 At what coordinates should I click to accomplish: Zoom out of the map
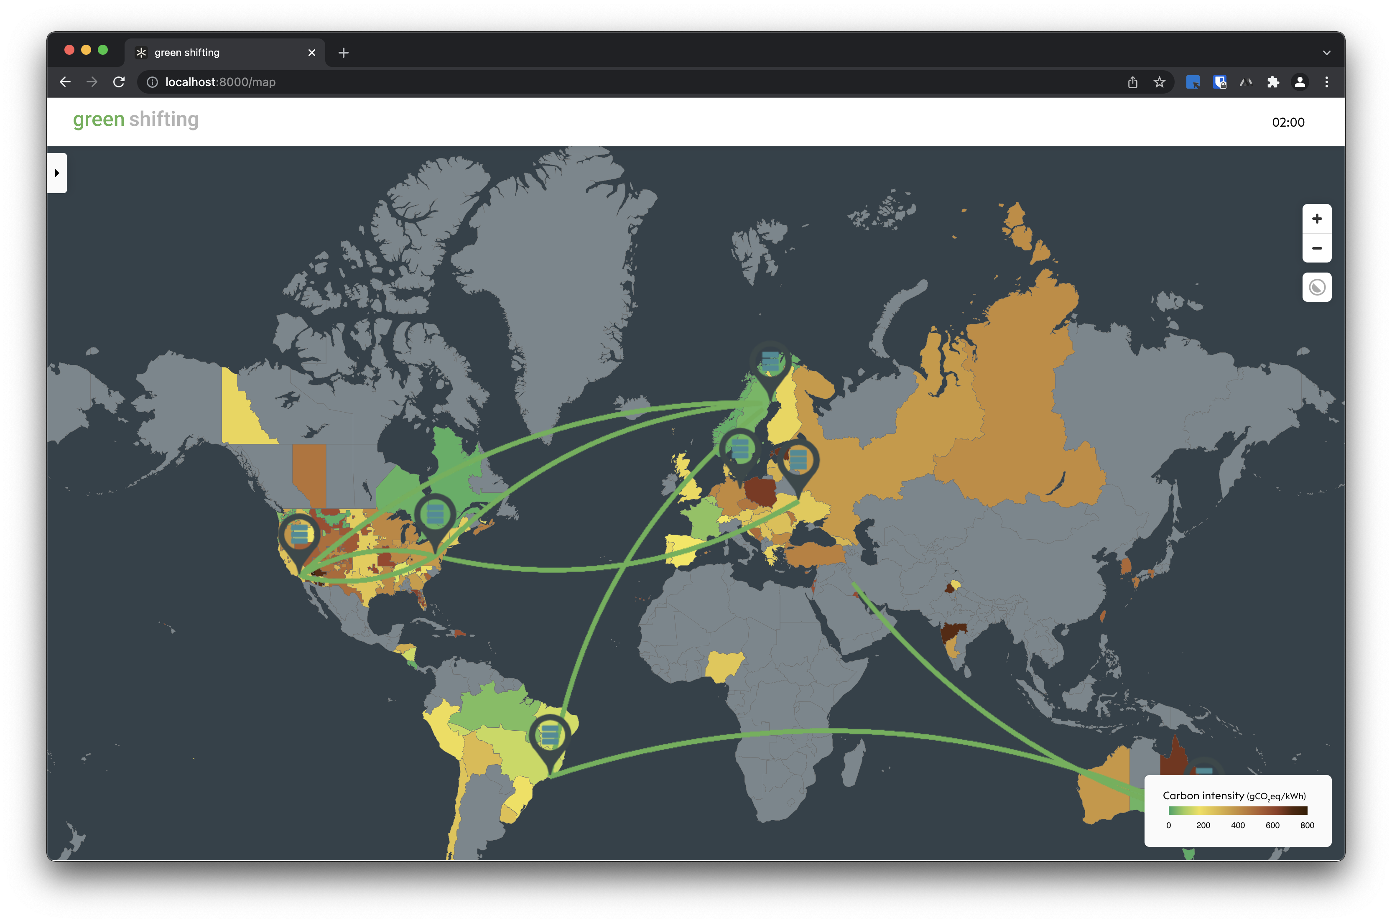1317,248
